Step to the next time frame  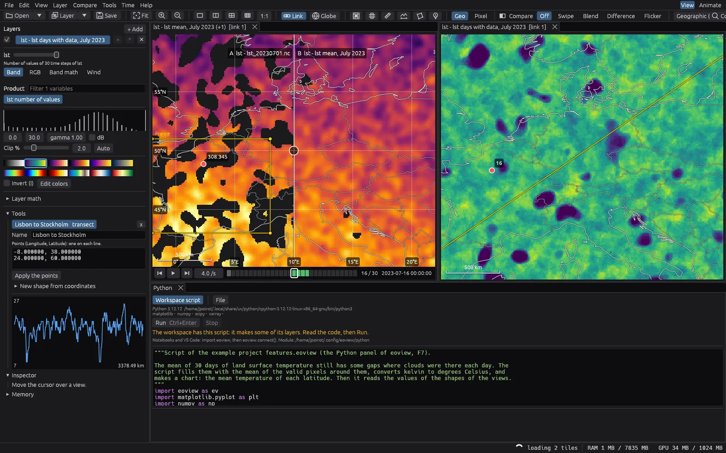coord(186,273)
